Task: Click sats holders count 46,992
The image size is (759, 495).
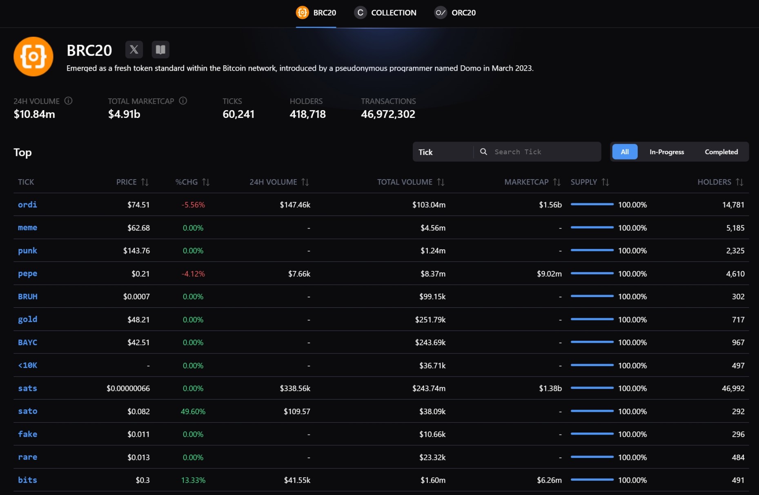Action: (x=733, y=388)
